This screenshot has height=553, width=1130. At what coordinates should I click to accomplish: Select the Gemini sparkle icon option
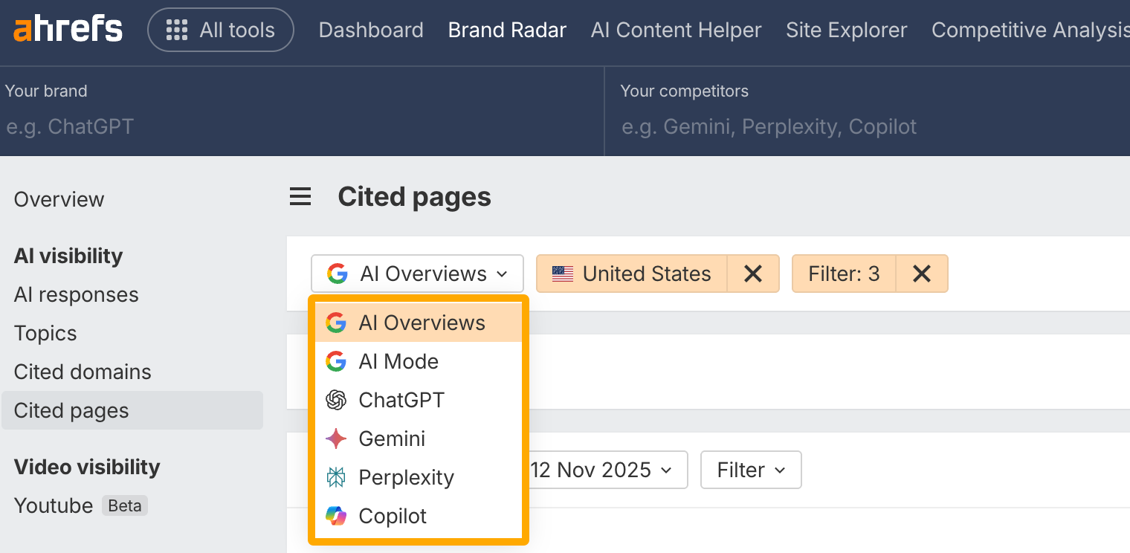(x=336, y=439)
